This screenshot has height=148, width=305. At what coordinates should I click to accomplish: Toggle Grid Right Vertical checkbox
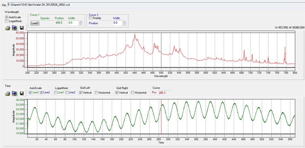point(117,92)
